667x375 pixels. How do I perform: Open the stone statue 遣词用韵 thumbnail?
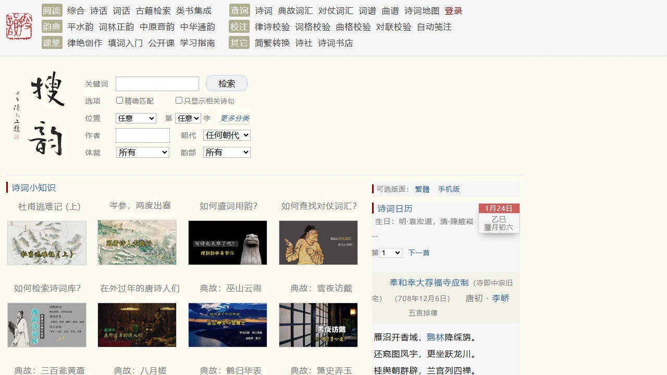click(228, 243)
